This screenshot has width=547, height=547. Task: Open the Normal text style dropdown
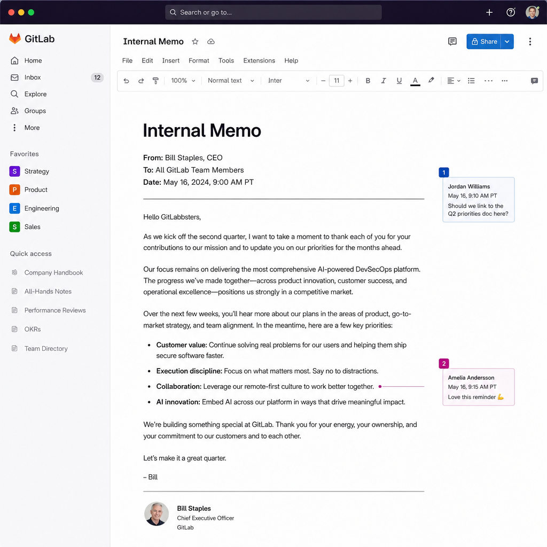[x=231, y=81]
